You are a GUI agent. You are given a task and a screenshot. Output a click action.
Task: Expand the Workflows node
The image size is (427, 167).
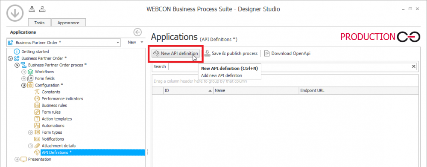23,72
